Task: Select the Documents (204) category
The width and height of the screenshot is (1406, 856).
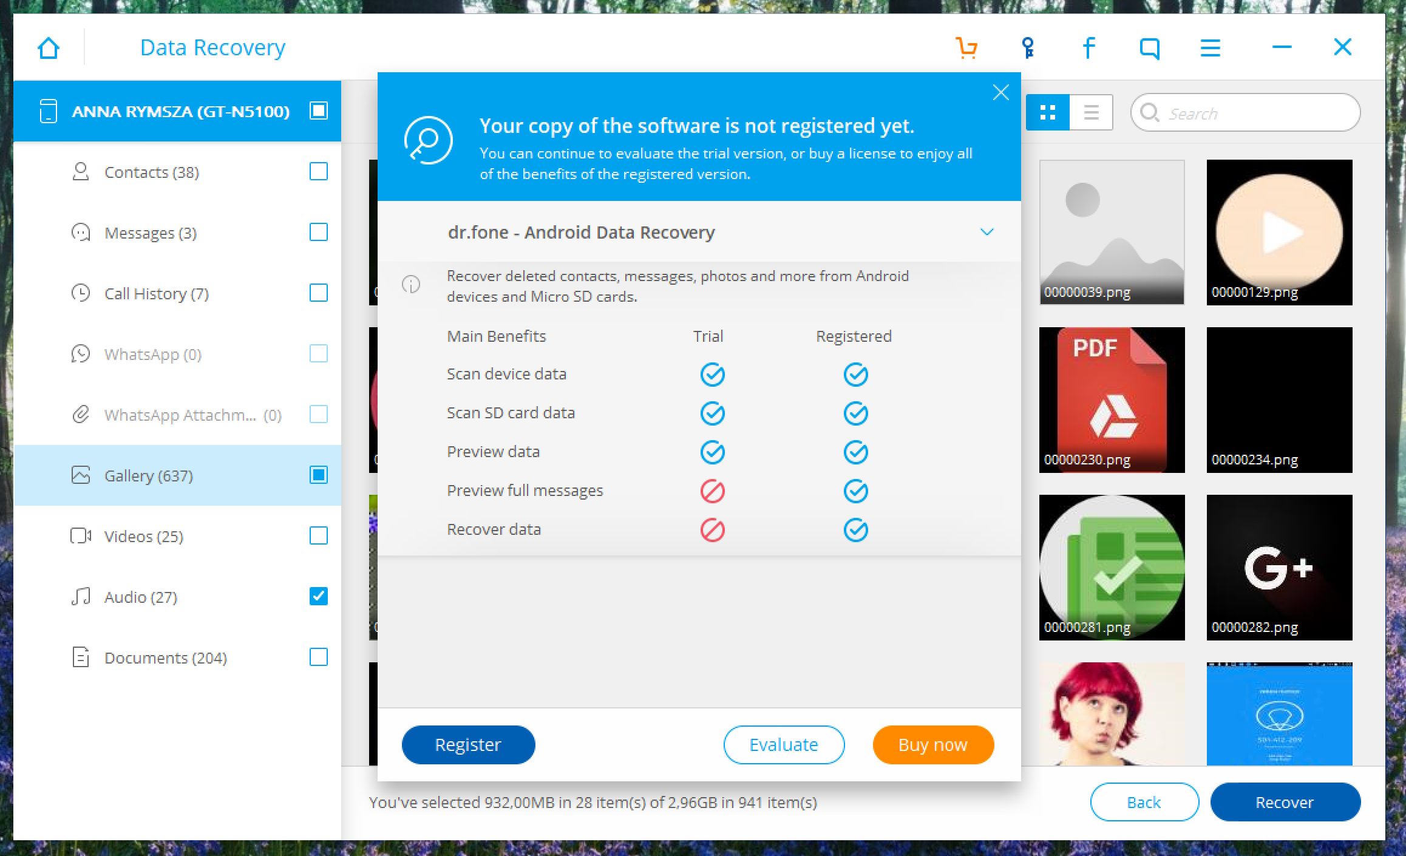Action: [177, 657]
